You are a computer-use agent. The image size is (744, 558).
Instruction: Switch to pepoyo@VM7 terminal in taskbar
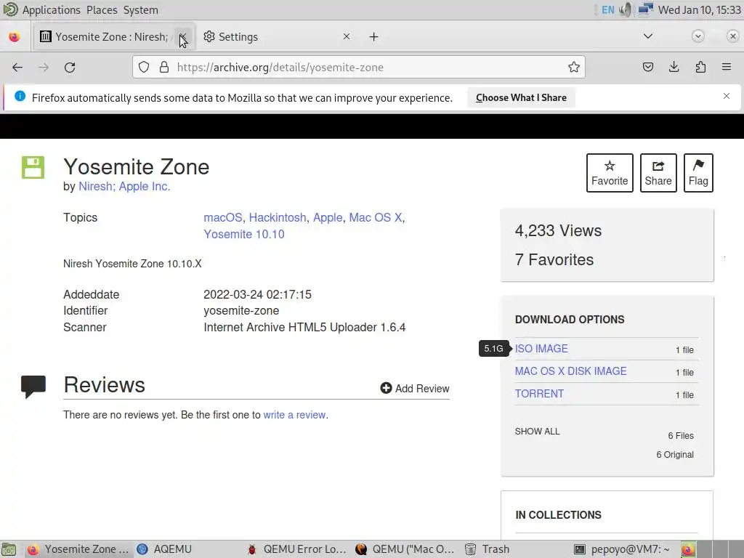pos(623,549)
